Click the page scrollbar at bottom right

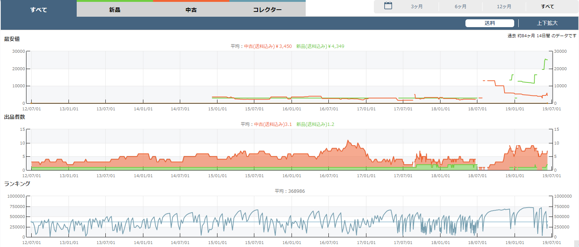(576, 243)
